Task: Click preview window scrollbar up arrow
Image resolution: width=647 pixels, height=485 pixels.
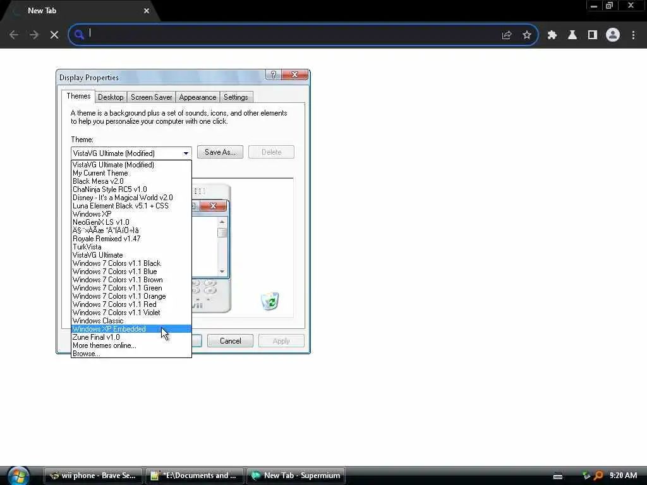Action: point(222,222)
